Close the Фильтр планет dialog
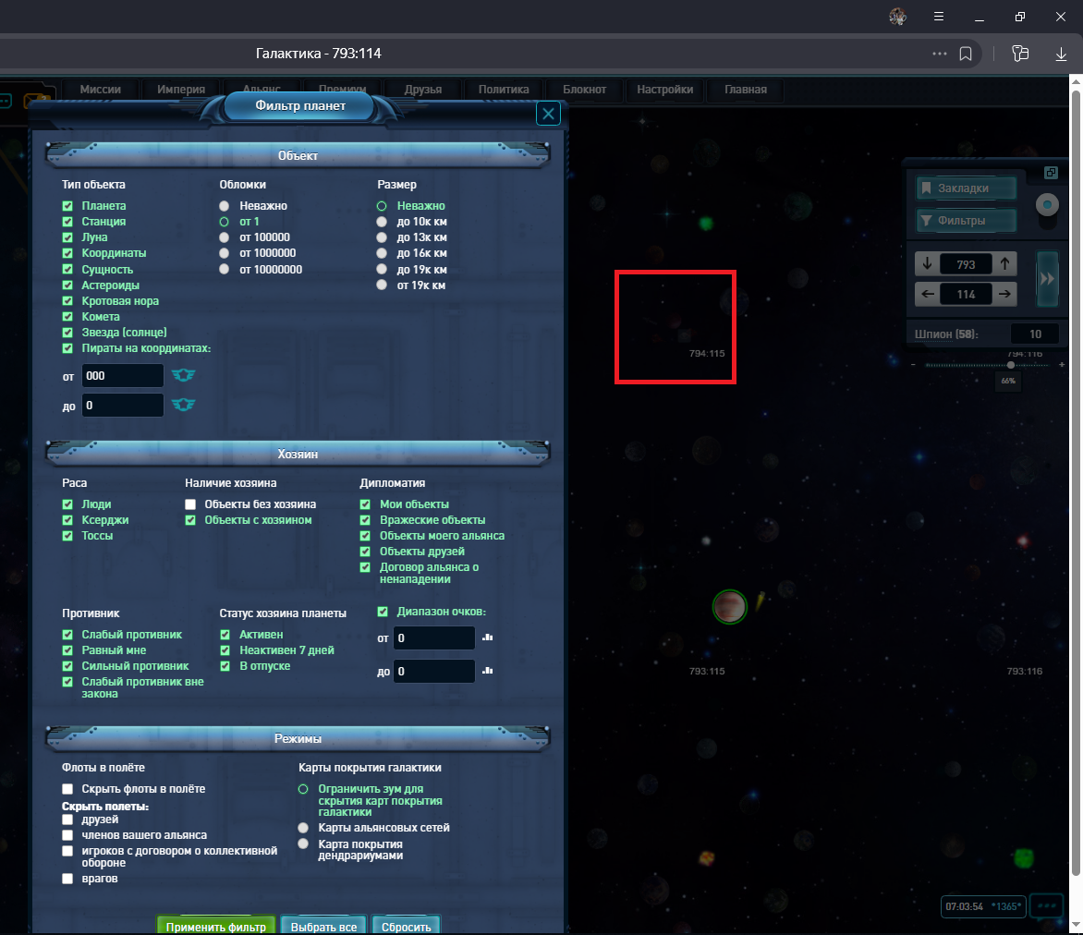 [549, 114]
